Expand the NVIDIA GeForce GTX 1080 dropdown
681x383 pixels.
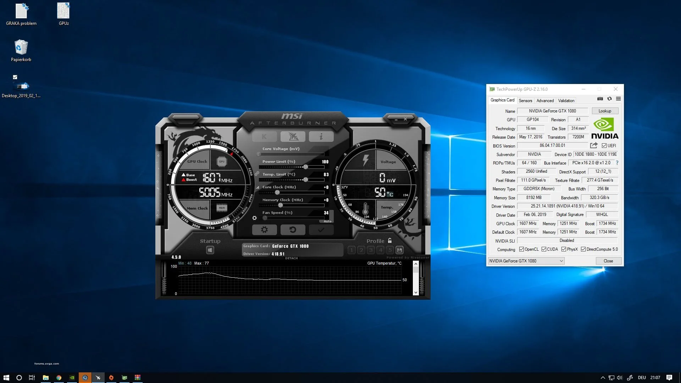point(526,261)
